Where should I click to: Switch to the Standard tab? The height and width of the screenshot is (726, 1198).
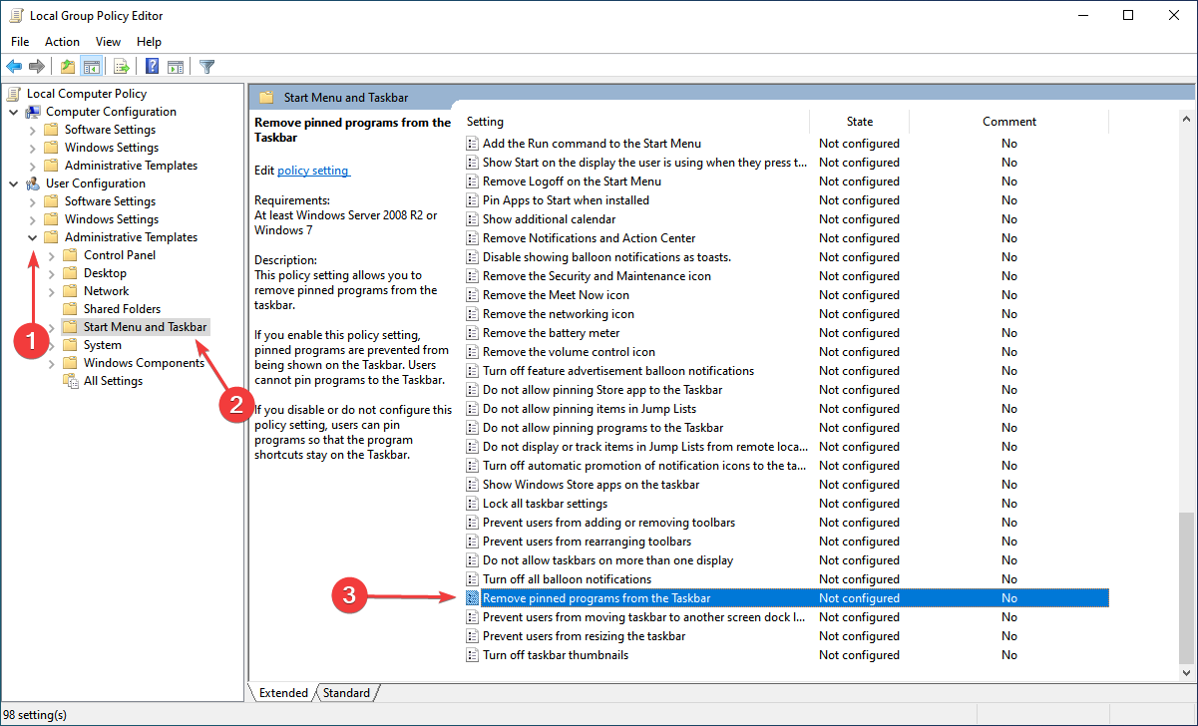[x=346, y=693]
